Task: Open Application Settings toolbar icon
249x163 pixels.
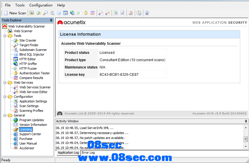Action: (116, 13)
